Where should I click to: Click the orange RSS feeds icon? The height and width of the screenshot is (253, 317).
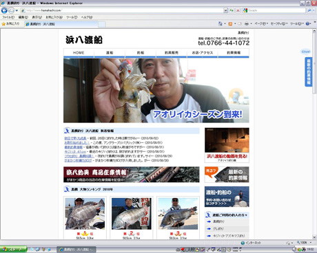coord(230,23)
